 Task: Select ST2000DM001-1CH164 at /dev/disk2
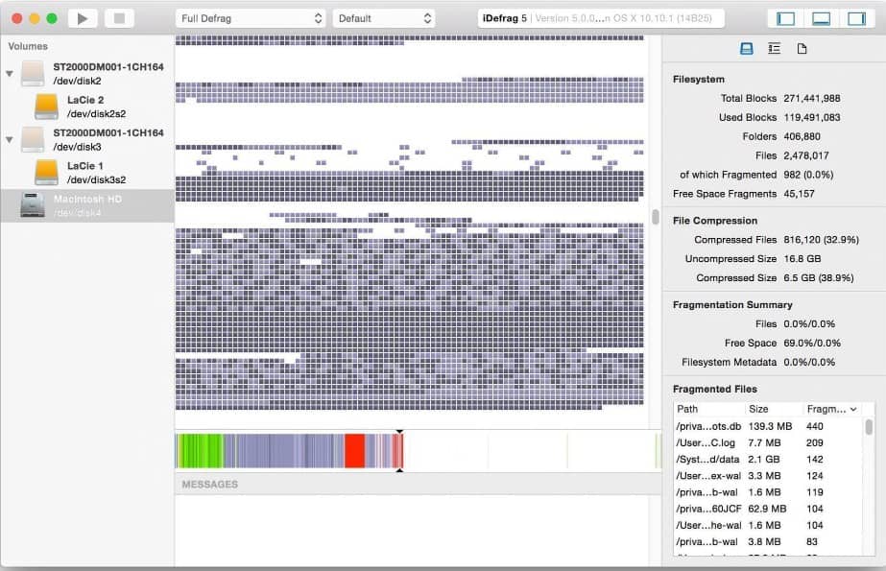tap(108, 66)
